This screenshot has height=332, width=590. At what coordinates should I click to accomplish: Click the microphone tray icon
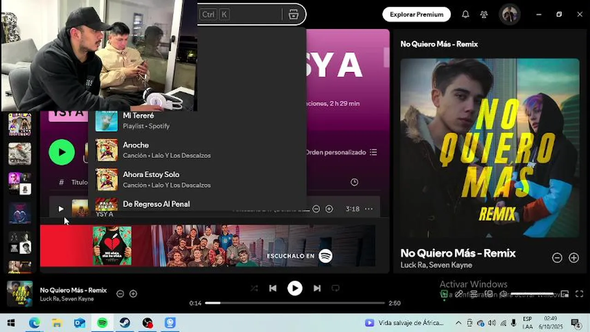tap(514, 323)
